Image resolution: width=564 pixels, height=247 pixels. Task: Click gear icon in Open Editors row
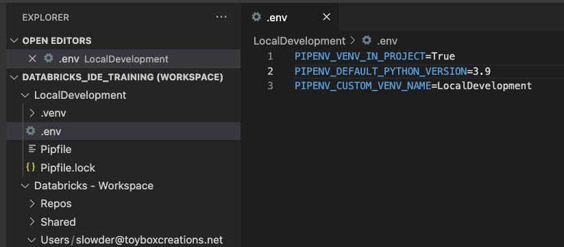(49, 58)
